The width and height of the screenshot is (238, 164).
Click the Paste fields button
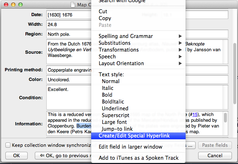click(215, 145)
